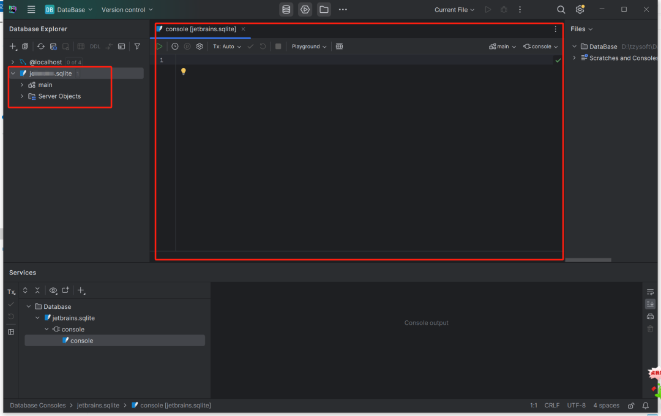Click the Database tool window icon in title bar
The width and height of the screenshot is (661, 416).
[x=286, y=9]
